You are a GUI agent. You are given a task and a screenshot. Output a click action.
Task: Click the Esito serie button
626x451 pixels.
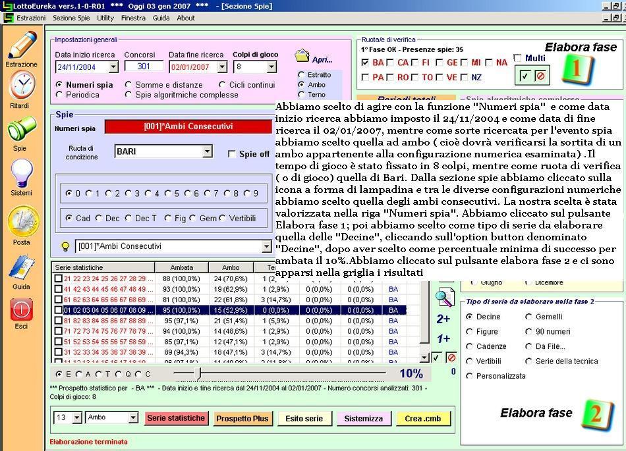(304, 419)
